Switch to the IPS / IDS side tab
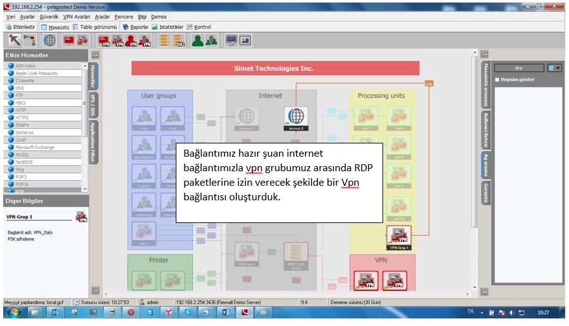Viewport: 569px width, 326px height. click(x=92, y=104)
